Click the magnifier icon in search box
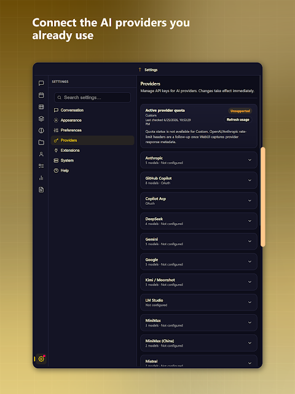295x394 pixels. (x=59, y=98)
